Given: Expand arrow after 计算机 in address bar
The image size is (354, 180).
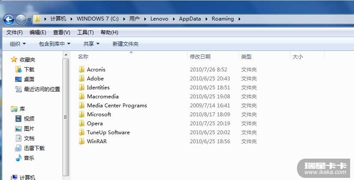Looking at the screenshot, I should point(71,19).
